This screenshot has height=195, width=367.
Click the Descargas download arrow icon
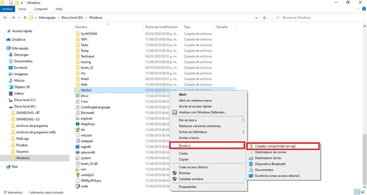click(x=11, y=55)
